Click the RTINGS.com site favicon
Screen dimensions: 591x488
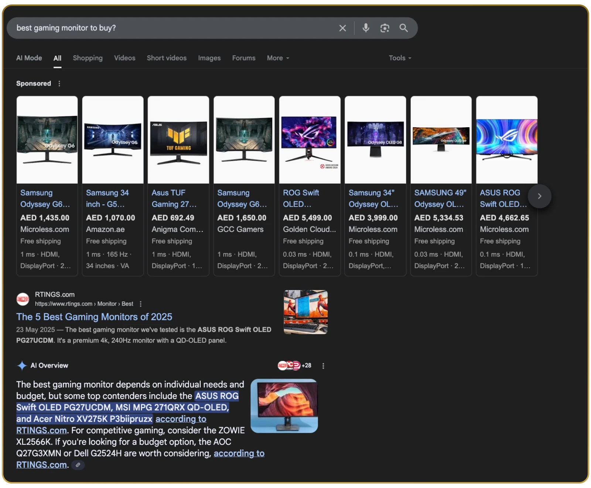pos(23,299)
